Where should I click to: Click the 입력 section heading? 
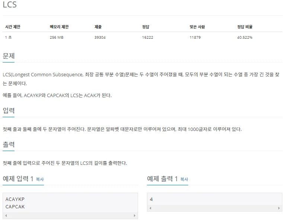[9, 111]
